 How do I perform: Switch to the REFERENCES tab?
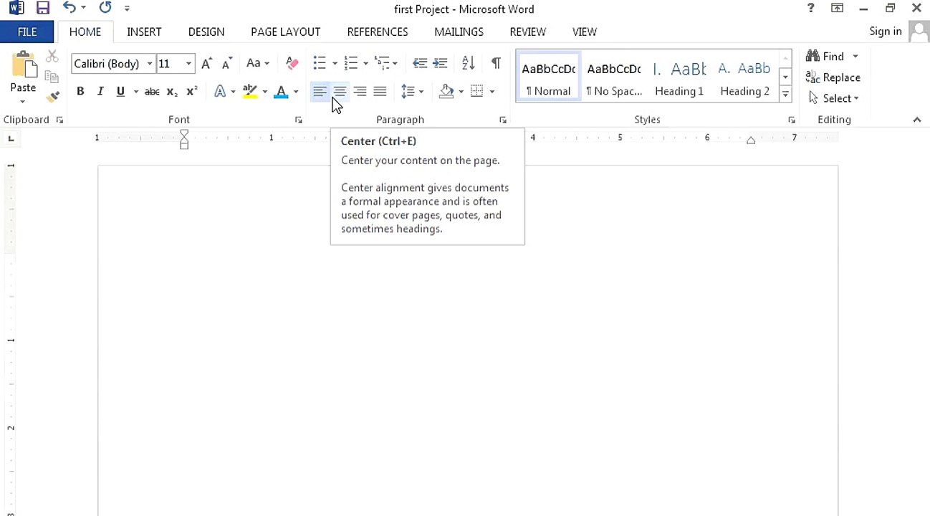(378, 32)
